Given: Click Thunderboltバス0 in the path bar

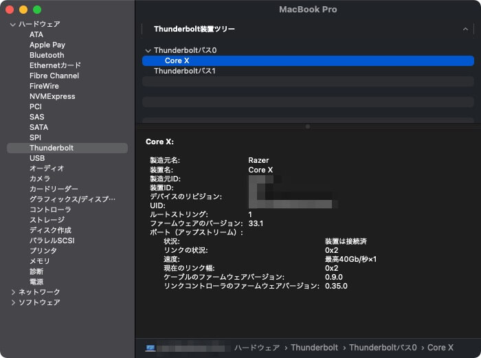Looking at the screenshot, I should [383, 348].
